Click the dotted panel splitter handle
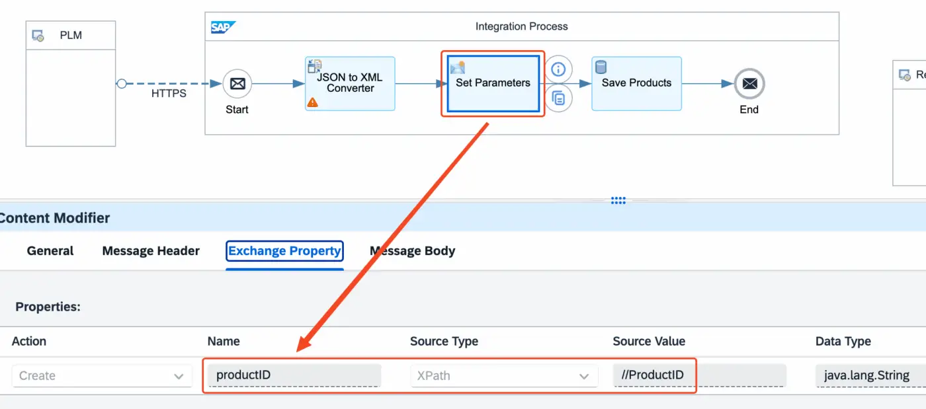Image resolution: width=926 pixels, height=409 pixels. 618,201
